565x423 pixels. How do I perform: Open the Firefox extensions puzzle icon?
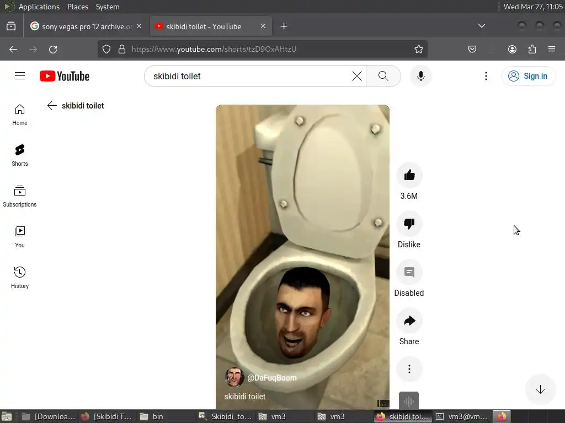(x=532, y=49)
